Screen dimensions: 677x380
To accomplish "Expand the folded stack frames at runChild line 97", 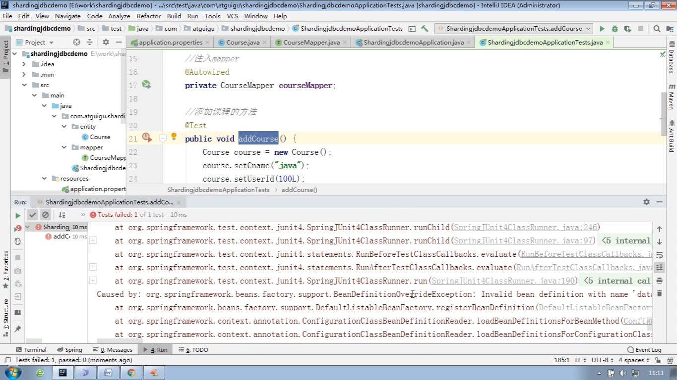I will click(x=93, y=240).
